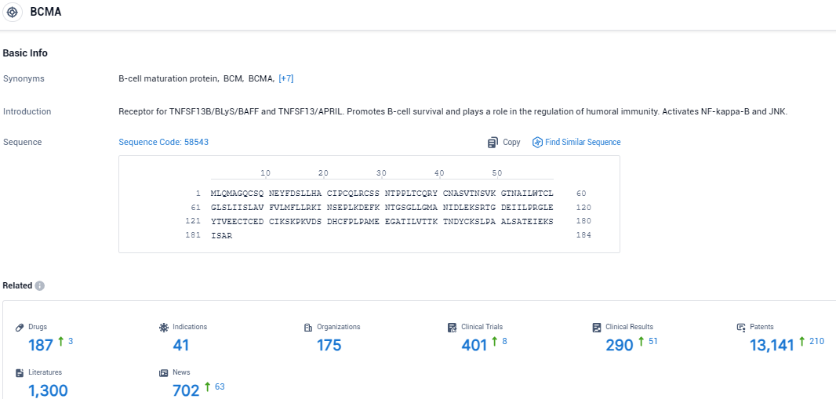Click the Patents icon
Image resolution: width=836 pixels, height=399 pixels.
tap(741, 327)
